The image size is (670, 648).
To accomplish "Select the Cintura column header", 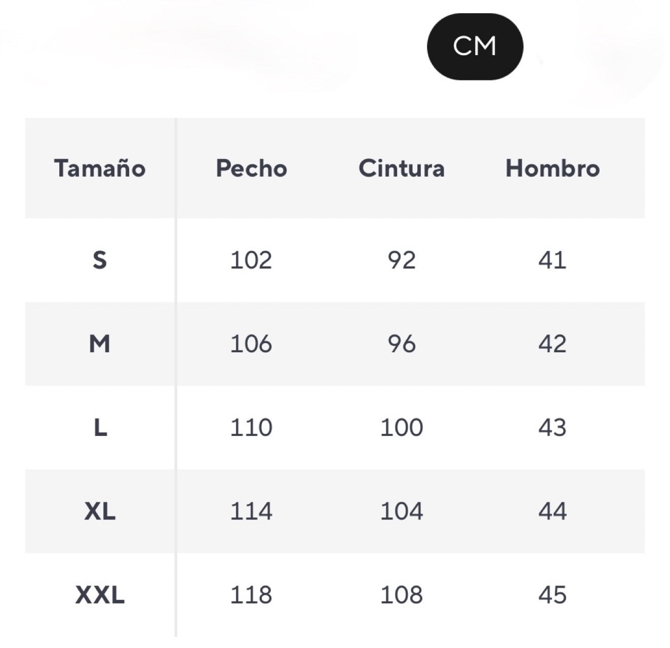I will 402,169.
